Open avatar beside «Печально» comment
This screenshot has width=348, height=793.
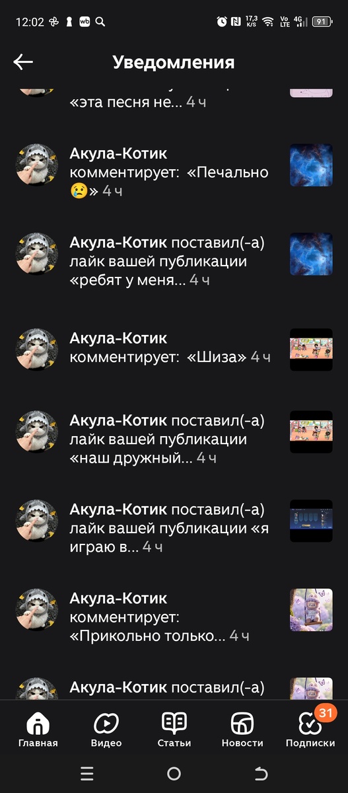pos(37,165)
